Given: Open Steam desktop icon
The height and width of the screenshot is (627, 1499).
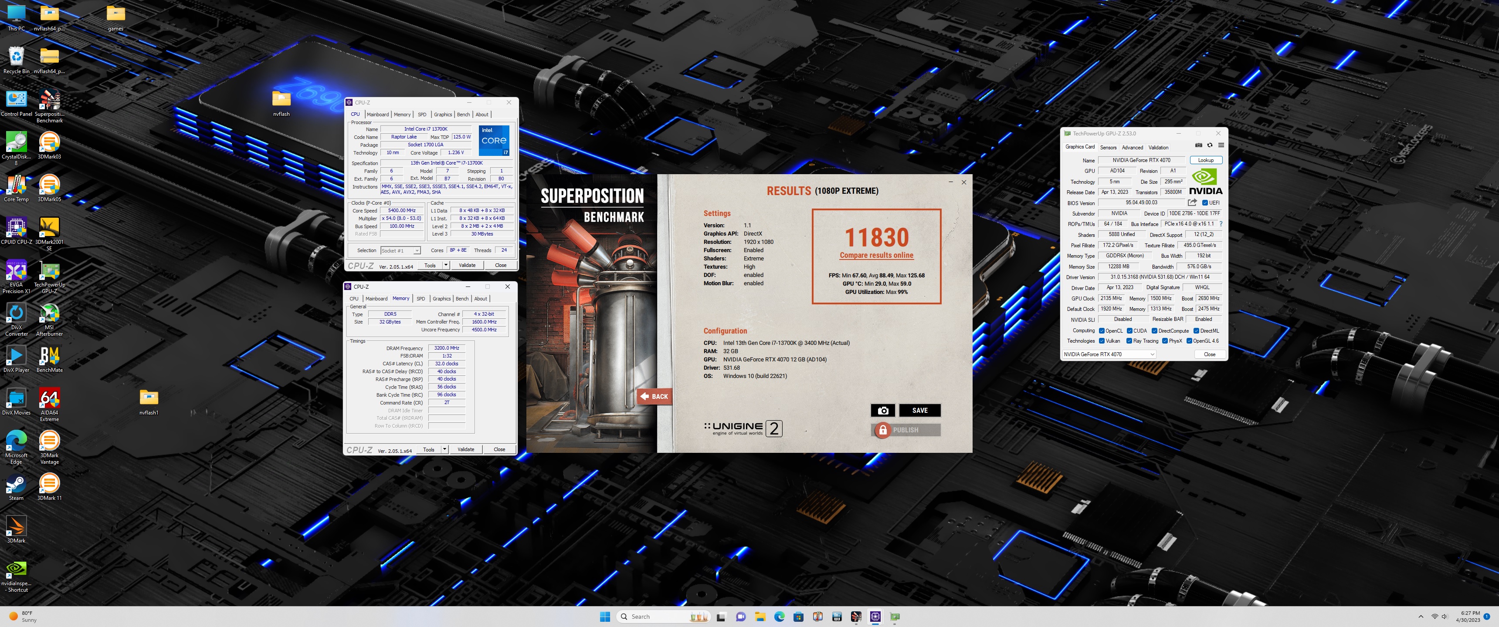Looking at the screenshot, I should [x=16, y=487].
